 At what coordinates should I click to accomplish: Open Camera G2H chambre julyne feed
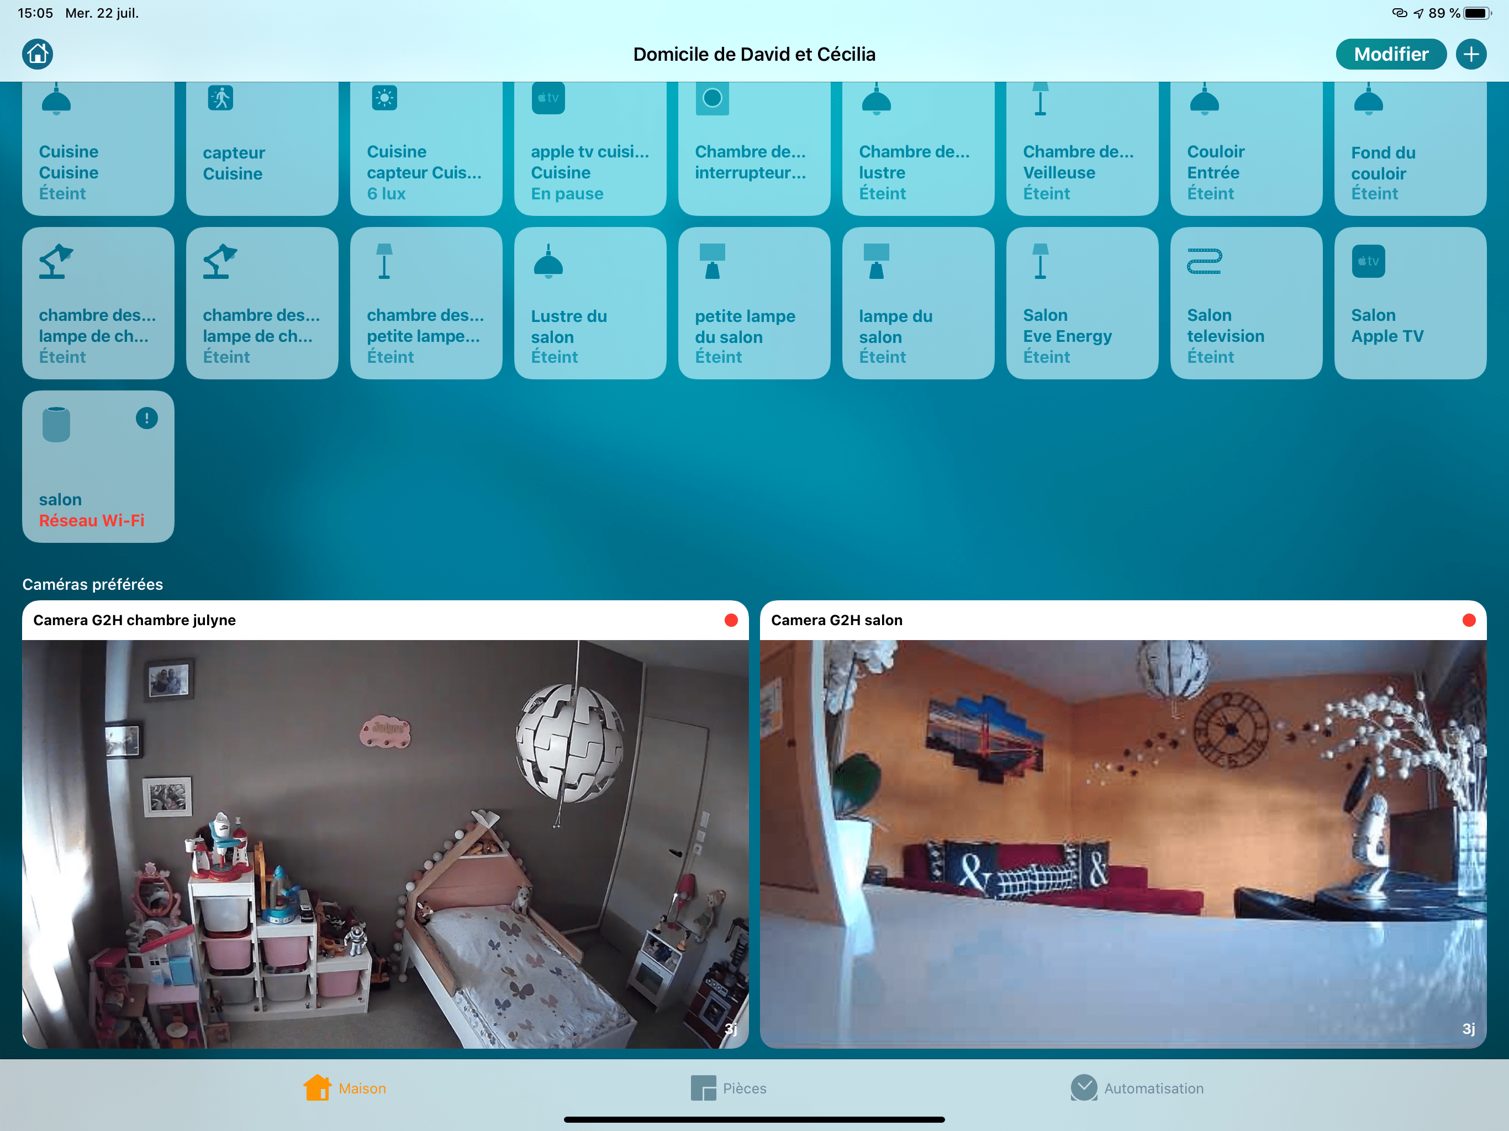[x=385, y=843]
